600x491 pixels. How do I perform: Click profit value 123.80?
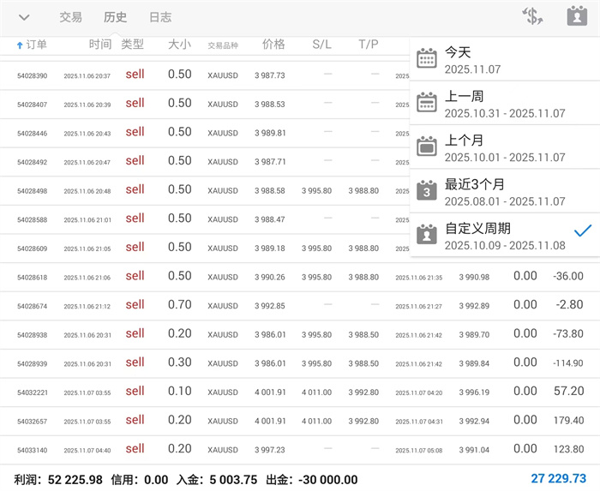(568, 449)
